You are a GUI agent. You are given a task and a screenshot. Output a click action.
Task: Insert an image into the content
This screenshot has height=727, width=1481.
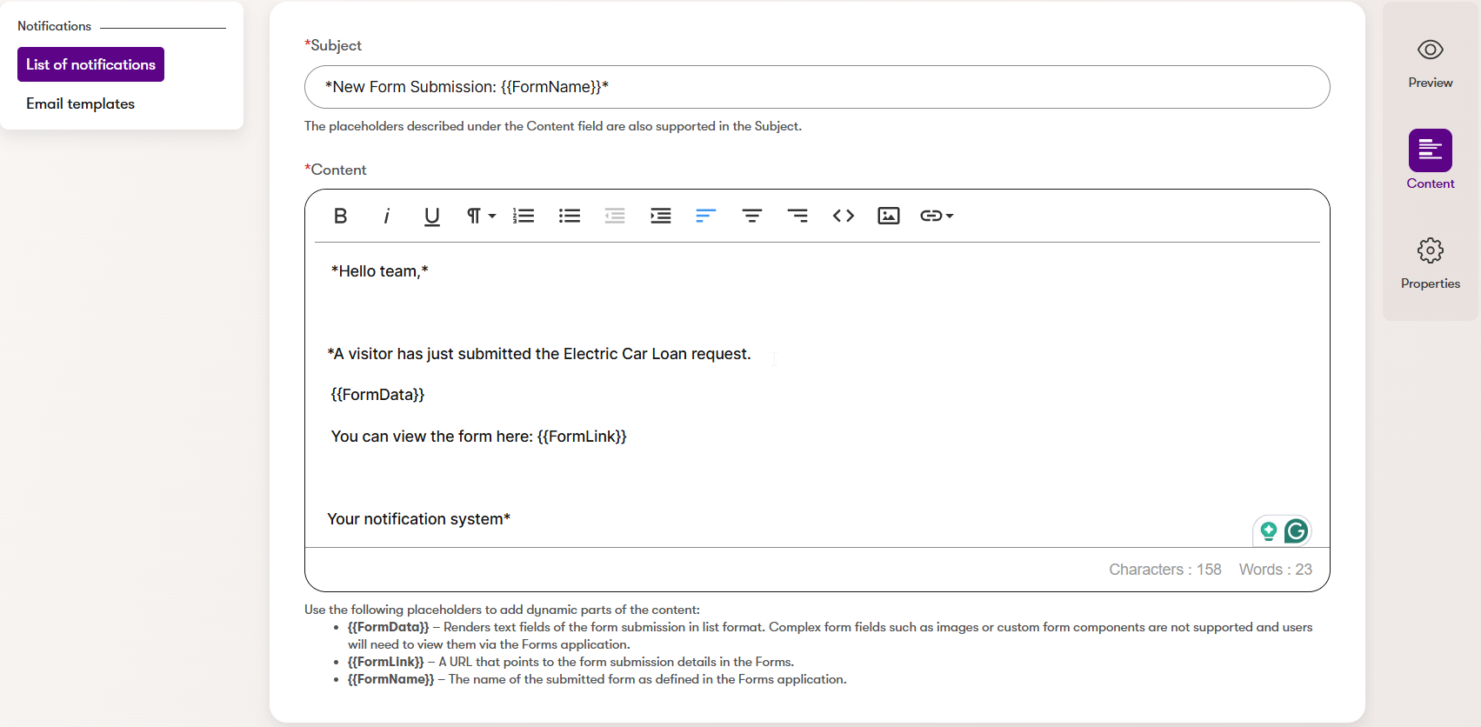point(889,216)
